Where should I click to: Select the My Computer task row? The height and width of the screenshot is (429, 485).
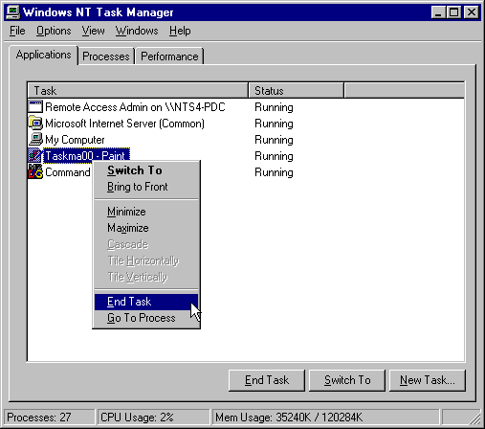pyautogui.click(x=75, y=140)
